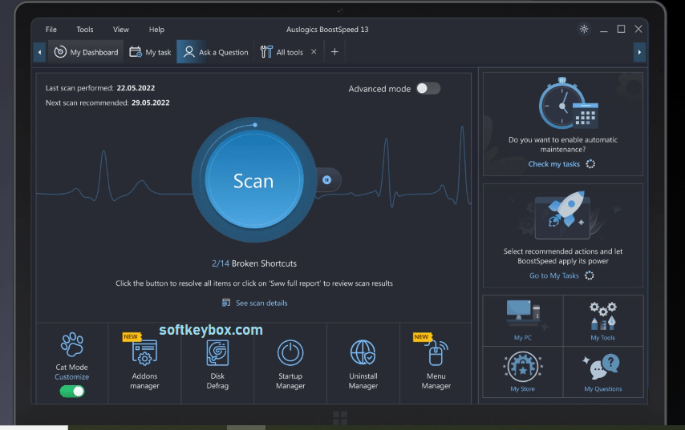This screenshot has height=430, width=685.
Task: Open the Uninstall Manager
Action: [363, 363]
